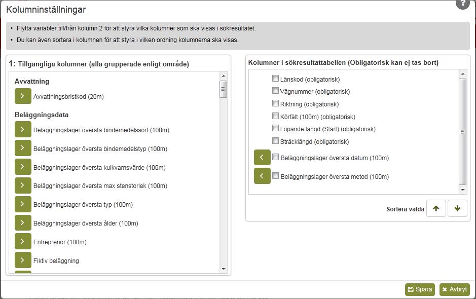The height and width of the screenshot is (299, 476).
Task: Click Beläggningslager översta kulkvarnsvärde (100m) label
Action: tap(99, 168)
